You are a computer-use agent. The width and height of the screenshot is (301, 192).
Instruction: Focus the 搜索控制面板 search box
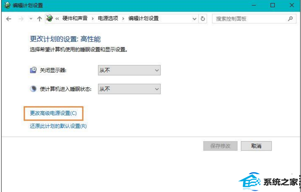click(254, 19)
